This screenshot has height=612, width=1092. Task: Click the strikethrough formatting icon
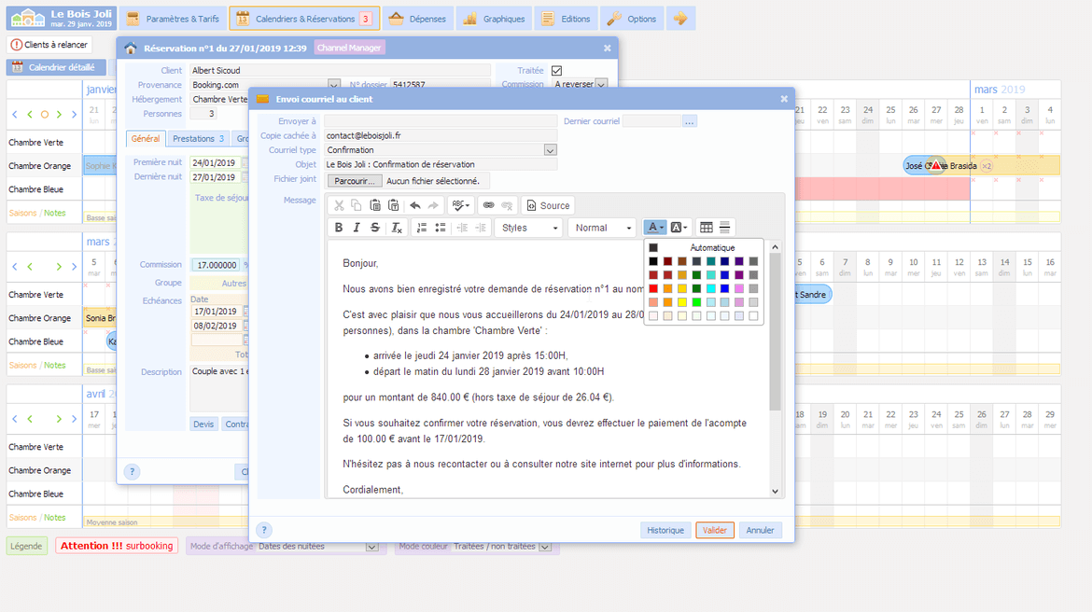coord(375,228)
